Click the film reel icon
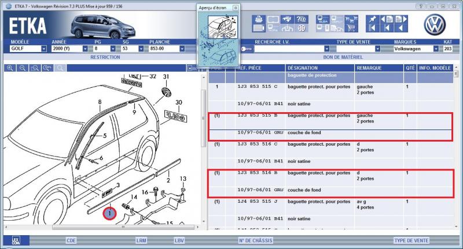This screenshot has width=463, height=249. pyautogui.click(x=302, y=28)
